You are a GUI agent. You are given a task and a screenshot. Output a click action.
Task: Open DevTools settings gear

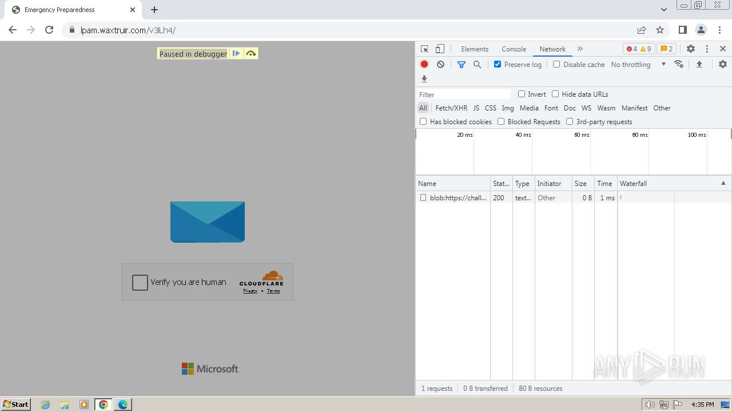(x=691, y=49)
